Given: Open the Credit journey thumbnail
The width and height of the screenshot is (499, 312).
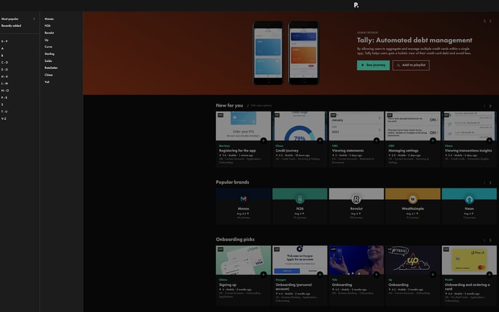Looking at the screenshot, I should 300,126.
